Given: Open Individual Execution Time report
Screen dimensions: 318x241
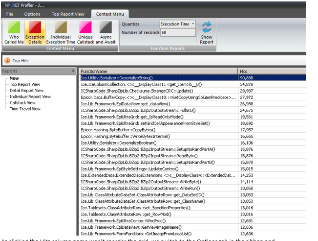Looking at the screenshot, I should click(x=61, y=32).
